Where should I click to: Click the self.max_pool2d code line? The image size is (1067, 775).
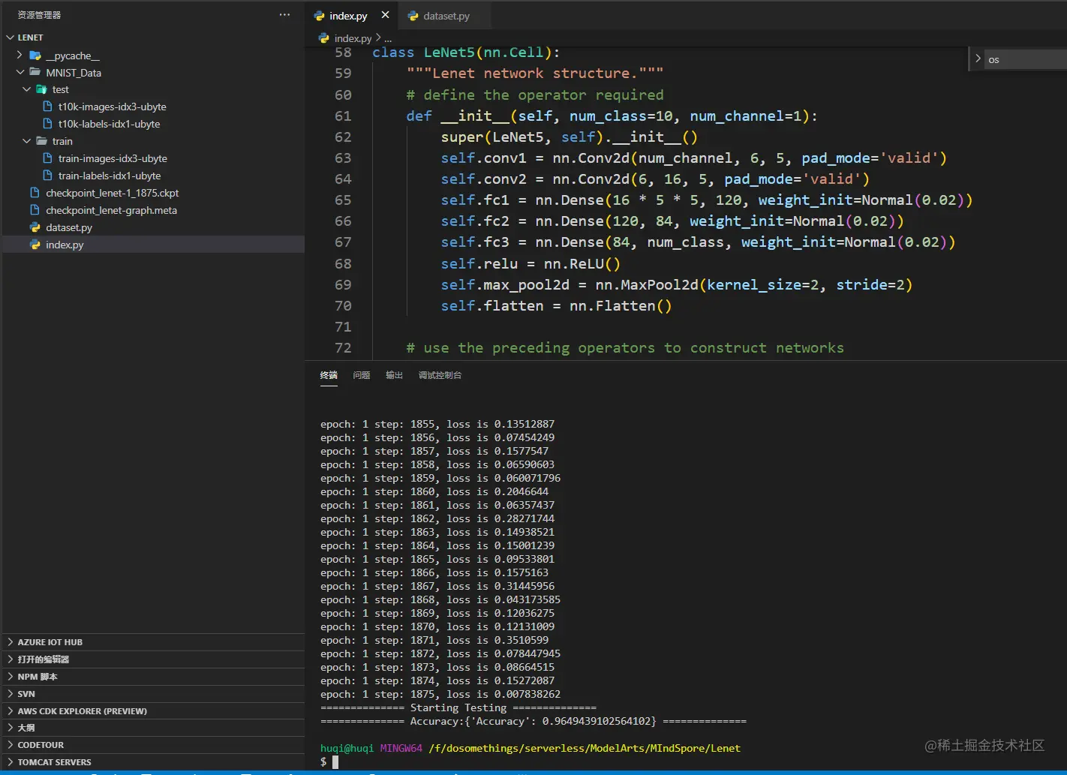677,285
